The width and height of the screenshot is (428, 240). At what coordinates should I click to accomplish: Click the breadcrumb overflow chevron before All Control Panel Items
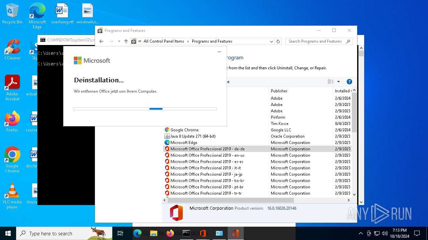[140, 41]
